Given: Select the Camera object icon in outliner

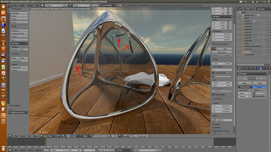Looking at the screenshot, I should point(243,21).
